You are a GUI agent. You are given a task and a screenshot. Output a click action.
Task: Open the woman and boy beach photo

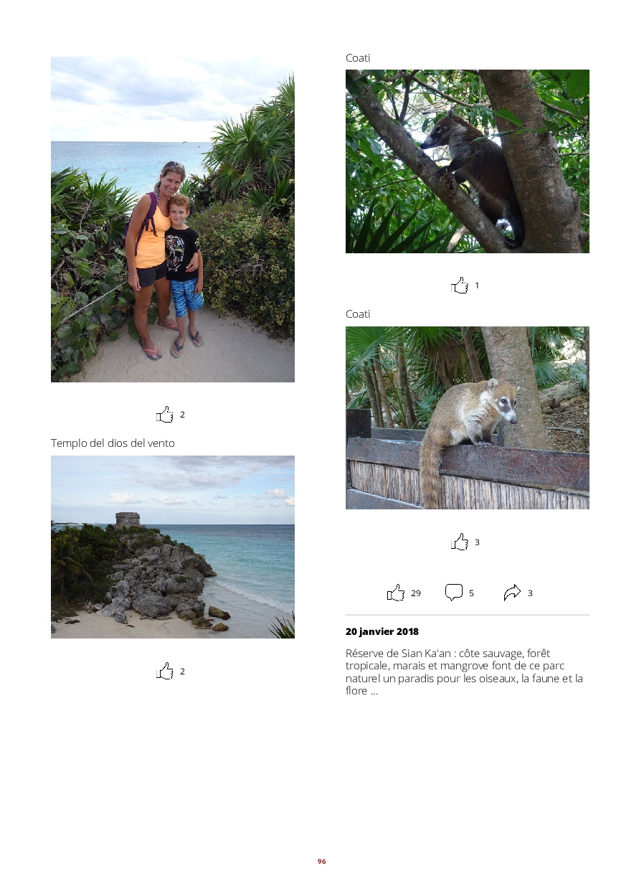173,220
